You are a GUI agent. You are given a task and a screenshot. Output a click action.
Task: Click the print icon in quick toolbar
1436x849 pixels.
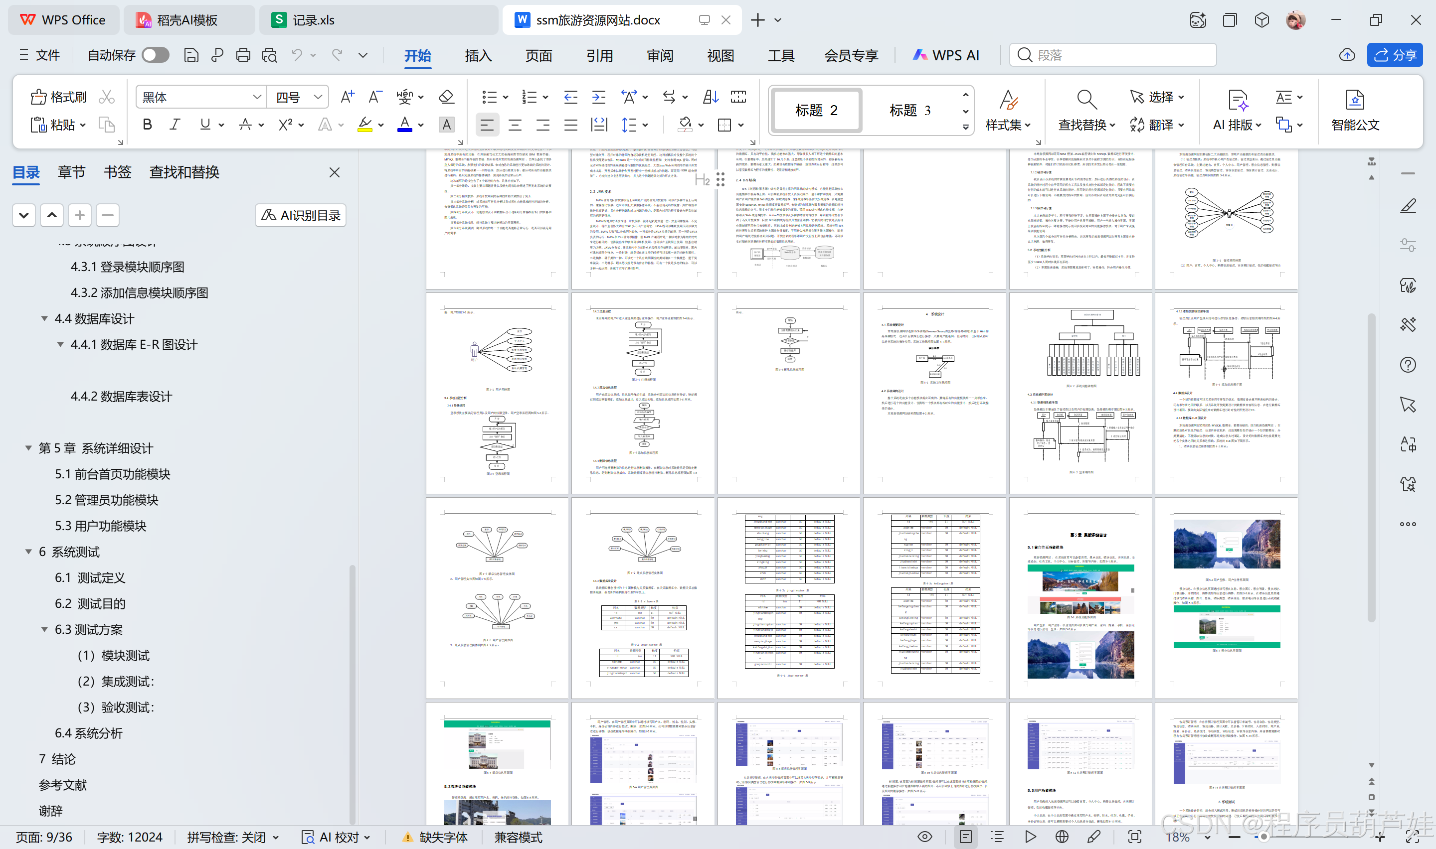click(243, 55)
